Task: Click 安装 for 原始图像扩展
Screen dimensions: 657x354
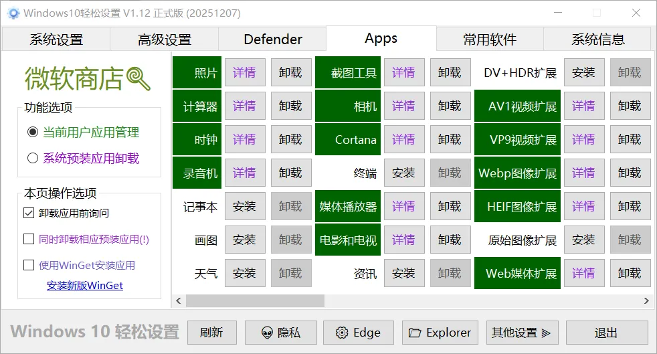Action: point(583,240)
